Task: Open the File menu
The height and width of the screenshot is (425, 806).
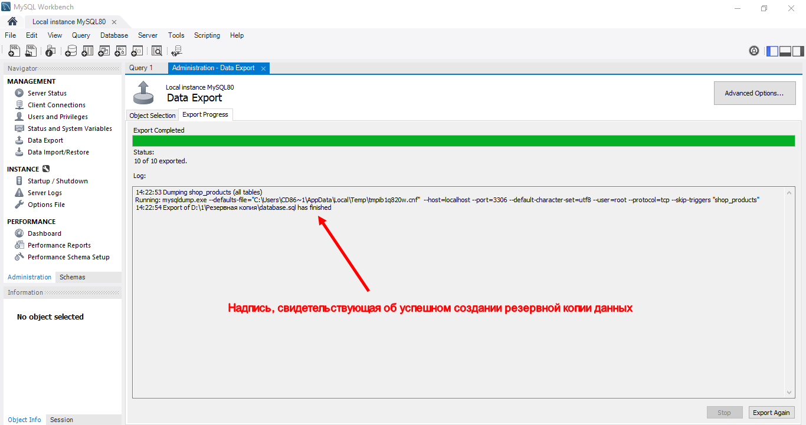Action: tap(11, 35)
